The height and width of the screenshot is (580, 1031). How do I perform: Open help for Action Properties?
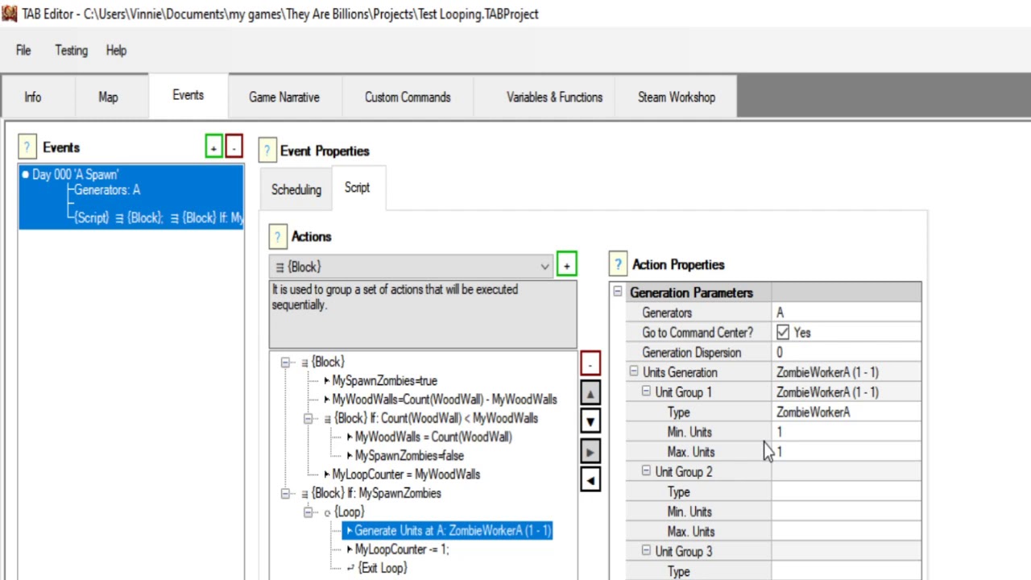[618, 264]
